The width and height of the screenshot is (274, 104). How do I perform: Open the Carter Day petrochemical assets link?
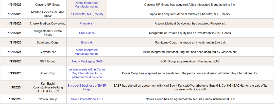(87, 73)
